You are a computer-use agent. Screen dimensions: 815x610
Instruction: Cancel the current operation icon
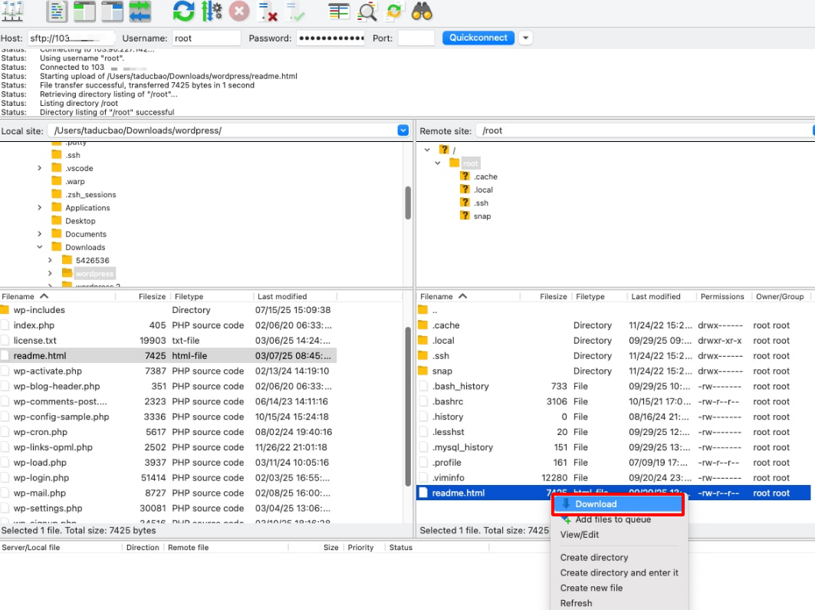(239, 12)
